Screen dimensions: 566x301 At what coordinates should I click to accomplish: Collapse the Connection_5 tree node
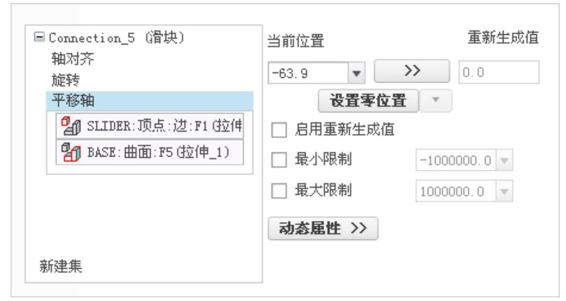(x=39, y=37)
